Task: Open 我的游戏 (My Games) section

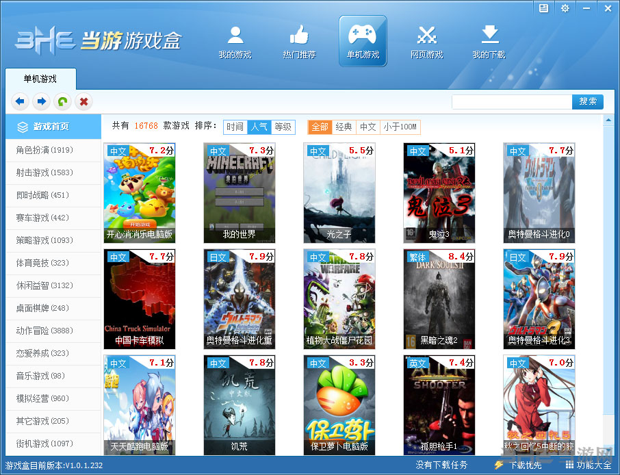Action: click(235, 42)
